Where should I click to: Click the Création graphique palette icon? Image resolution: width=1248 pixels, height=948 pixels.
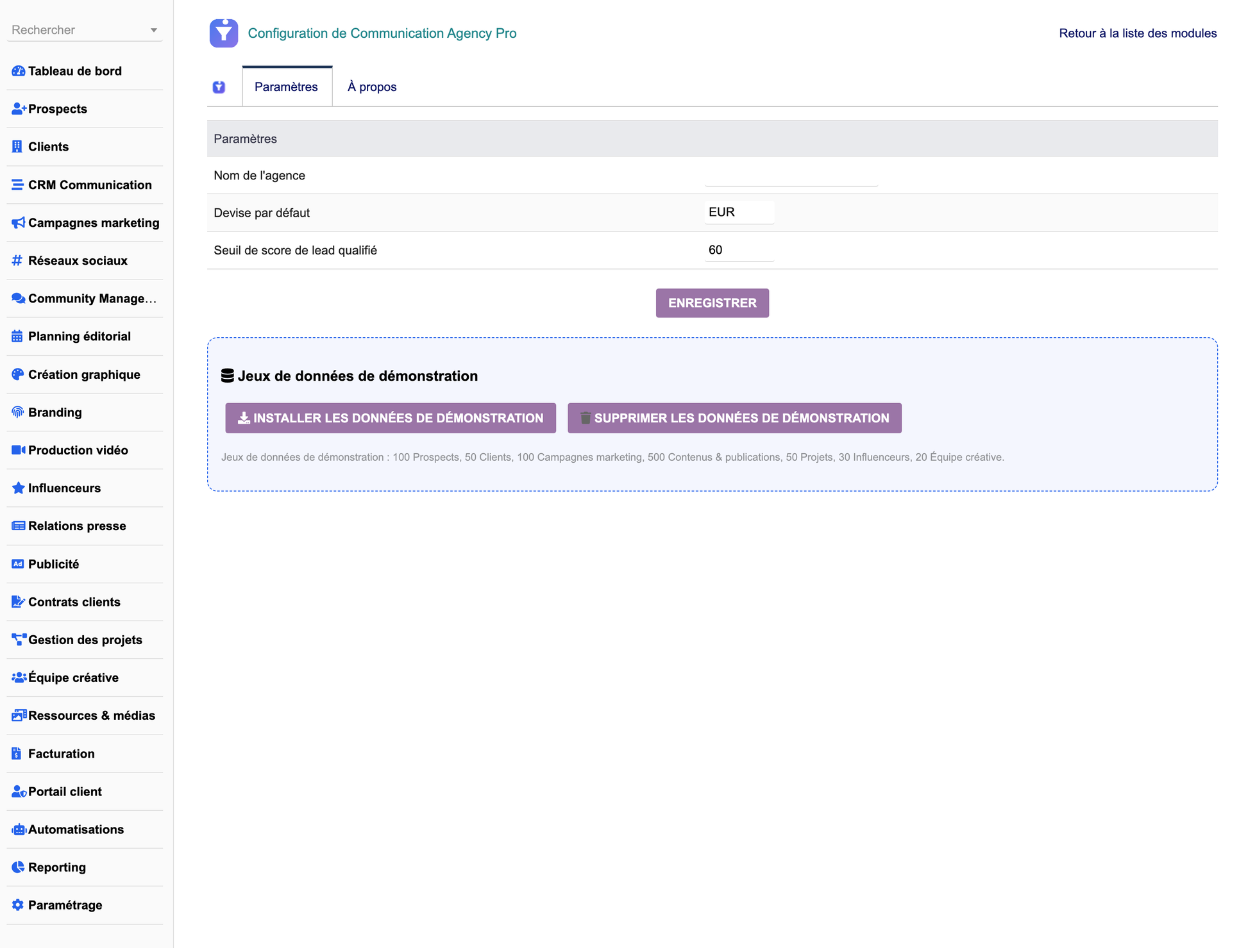point(17,374)
